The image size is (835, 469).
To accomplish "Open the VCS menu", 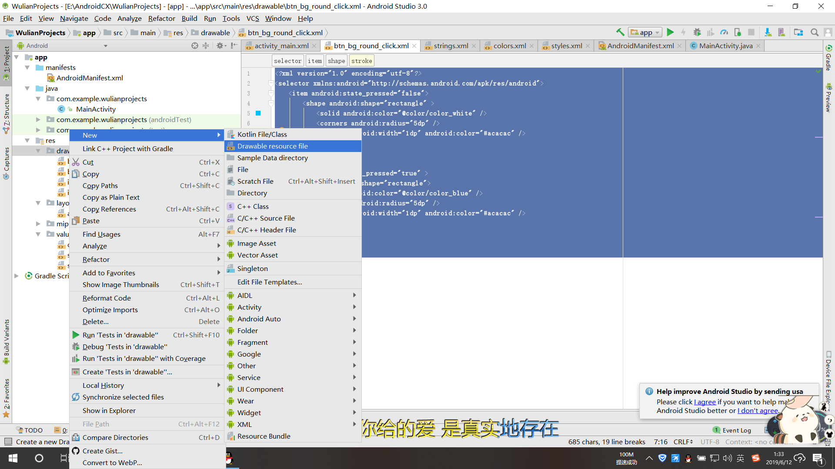I will point(253,19).
